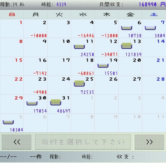Select the 48697 value on day 31
The width and height of the screenshot is (166, 163).
(x=64, y=111)
